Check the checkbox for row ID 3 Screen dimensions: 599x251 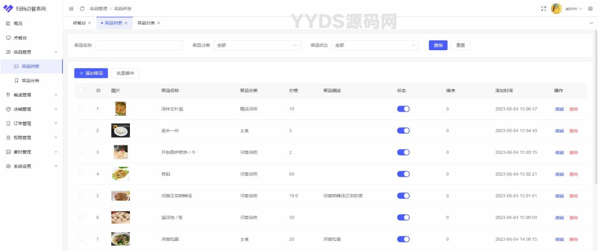81,152
